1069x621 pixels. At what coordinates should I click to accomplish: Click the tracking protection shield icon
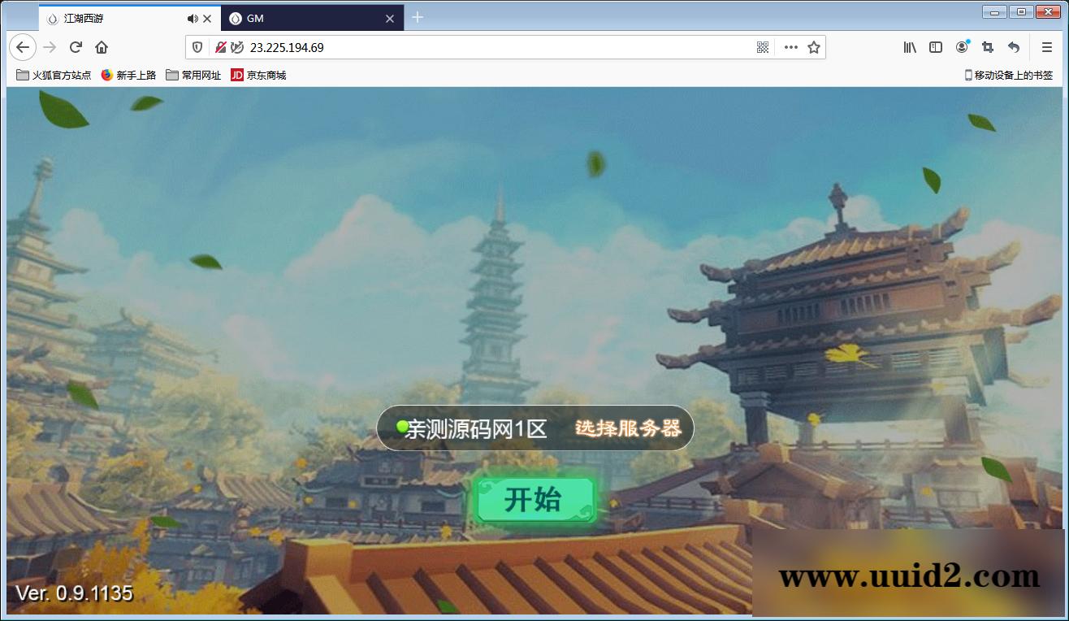(197, 47)
